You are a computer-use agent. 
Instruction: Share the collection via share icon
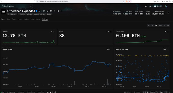coord(58,11)
